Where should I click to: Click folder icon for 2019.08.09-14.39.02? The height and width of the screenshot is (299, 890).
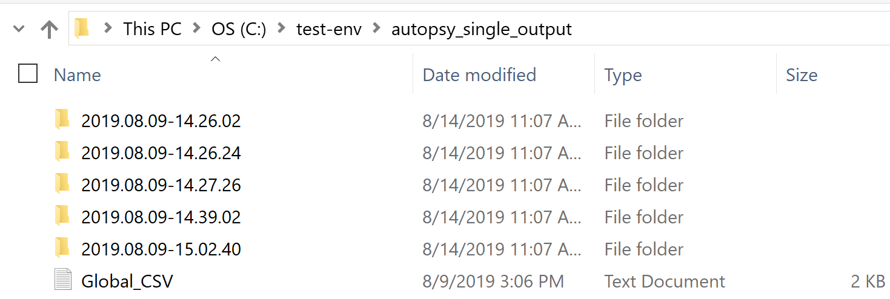62,216
